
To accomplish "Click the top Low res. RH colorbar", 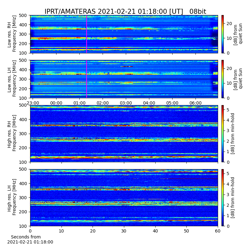I will (222, 34).
